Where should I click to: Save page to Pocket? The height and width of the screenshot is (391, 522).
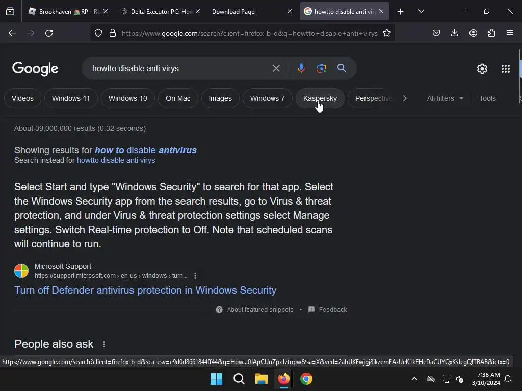(x=436, y=33)
